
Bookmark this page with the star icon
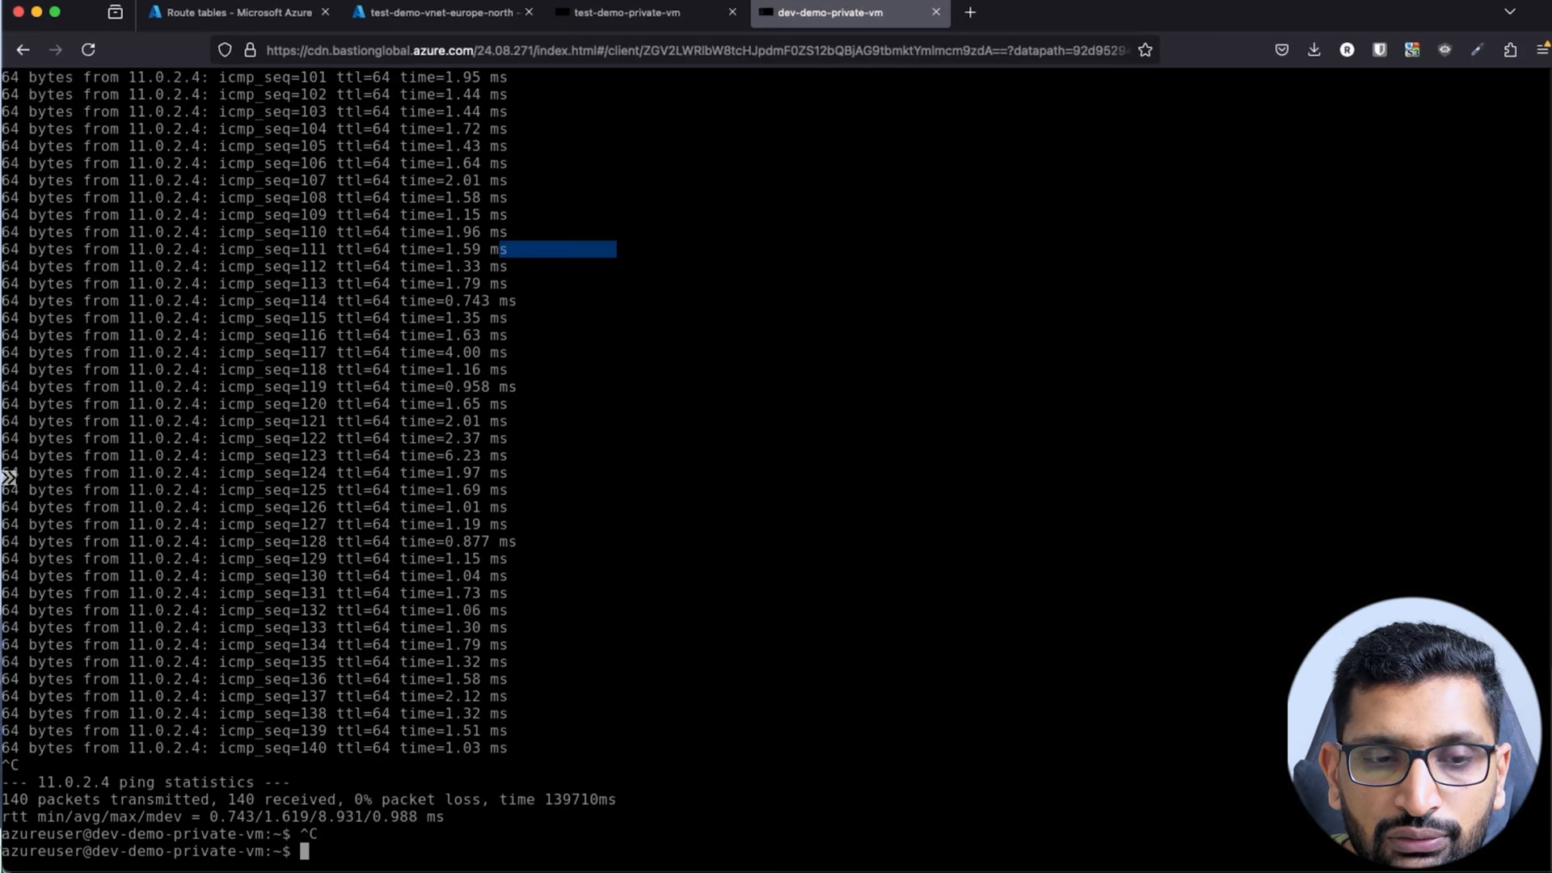[1145, 50]
